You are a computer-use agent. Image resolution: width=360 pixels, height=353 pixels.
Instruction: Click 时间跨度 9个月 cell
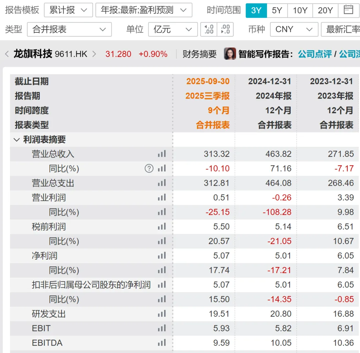219,111
